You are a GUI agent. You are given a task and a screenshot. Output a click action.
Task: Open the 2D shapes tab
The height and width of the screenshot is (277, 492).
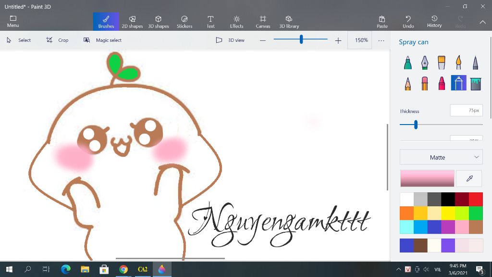pyautogui.click(x=132, y=22)
